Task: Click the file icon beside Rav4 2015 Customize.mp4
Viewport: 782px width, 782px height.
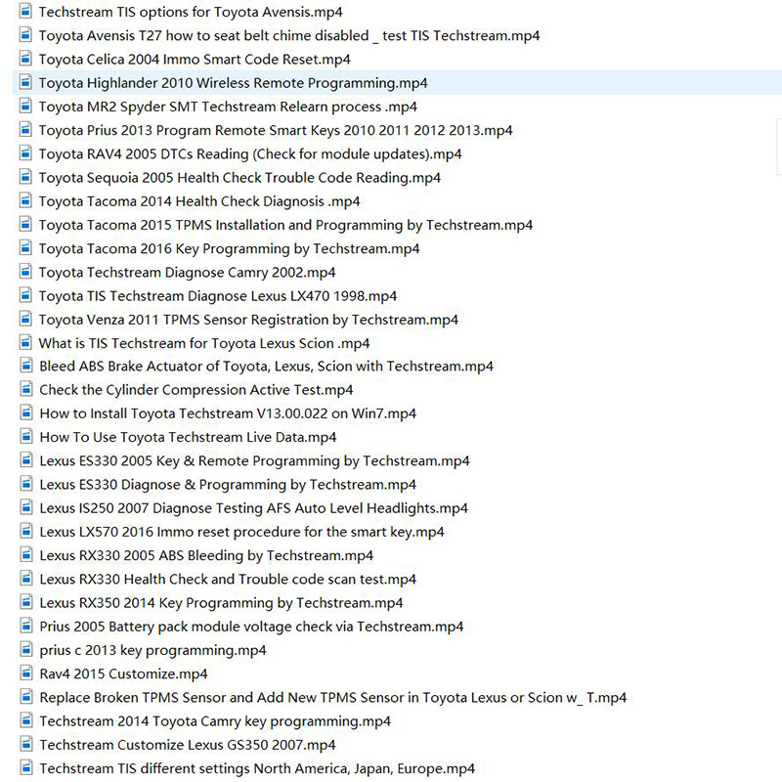Action: [x=25, y=673]
